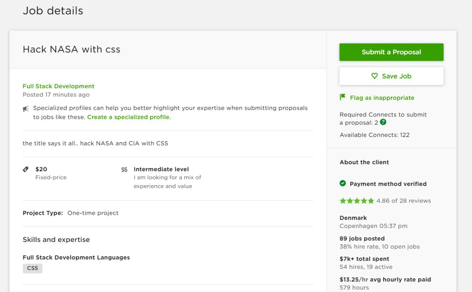The image size is (472, 292).
Task: Click the $7k+ total spent stat
Action: coord(364,259)
